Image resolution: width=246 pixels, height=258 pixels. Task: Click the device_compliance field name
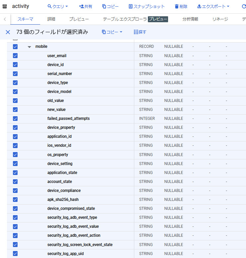tap(64, 191)
